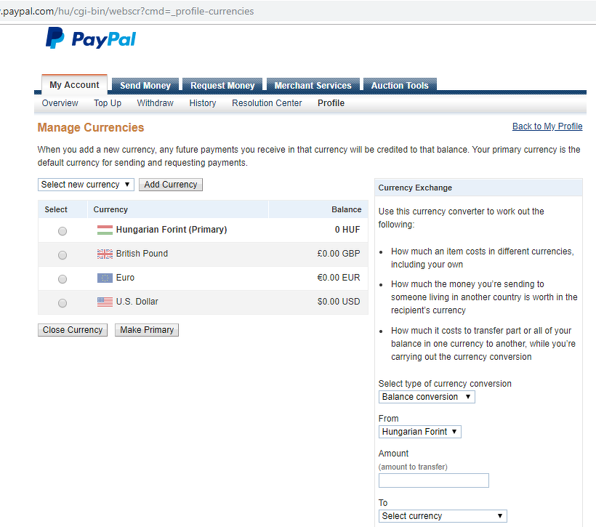Open the Send Money tab
596x527 pixels.
(145, 86)
